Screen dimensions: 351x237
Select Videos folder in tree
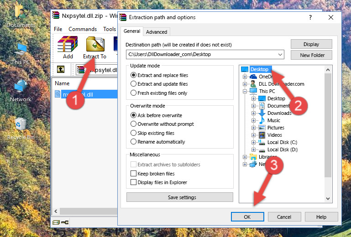coord(274,135)
